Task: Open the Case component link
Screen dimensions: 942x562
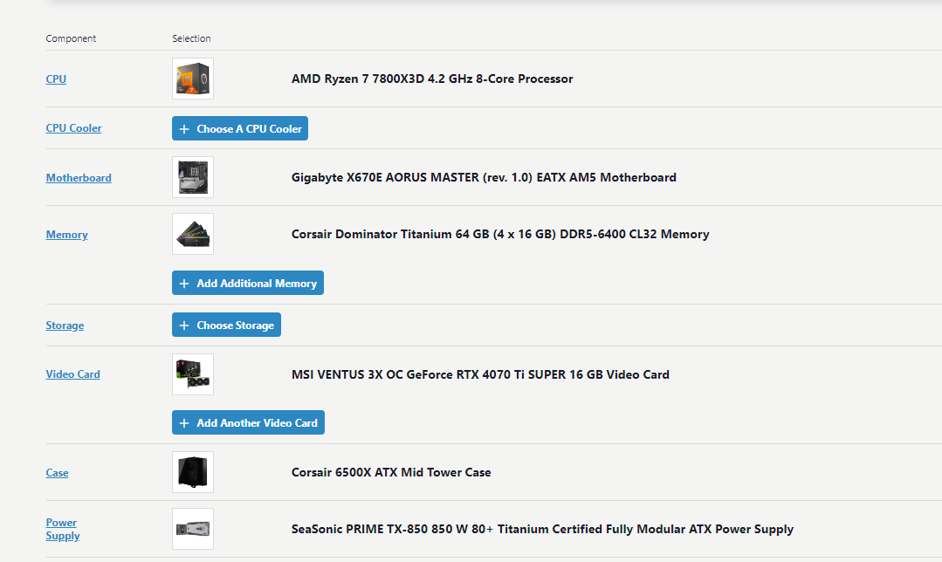Action: pyautogui.click(x=57, y=472)
